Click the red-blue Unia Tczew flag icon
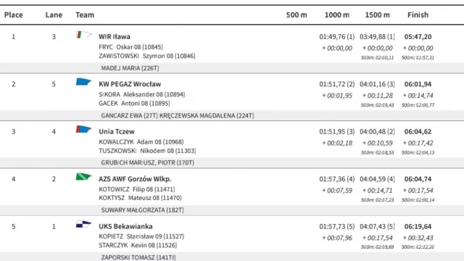 (x=83, y=129)
